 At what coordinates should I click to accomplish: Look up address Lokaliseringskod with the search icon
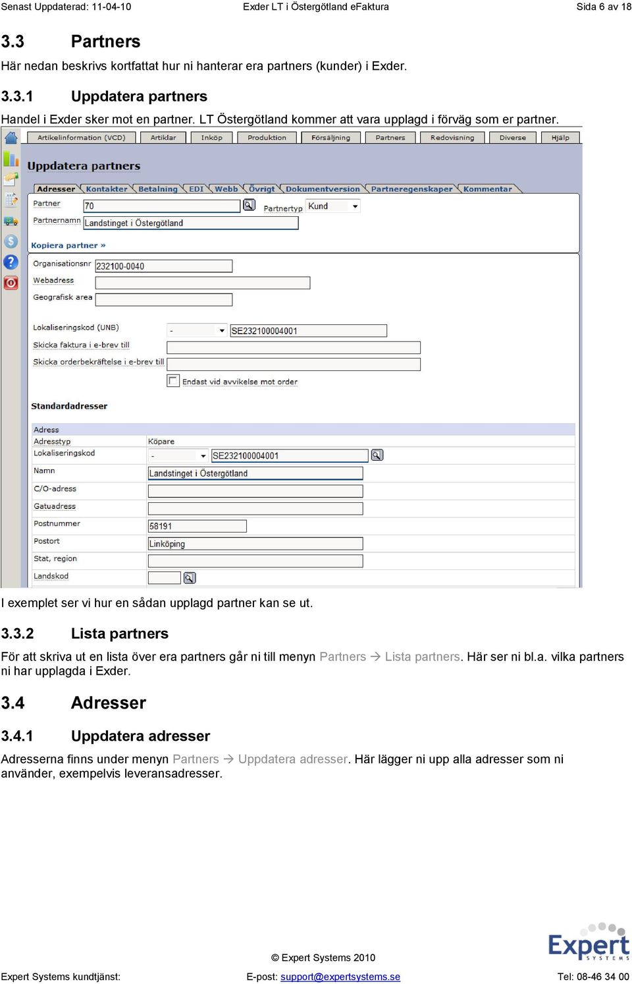coord(377,455)
